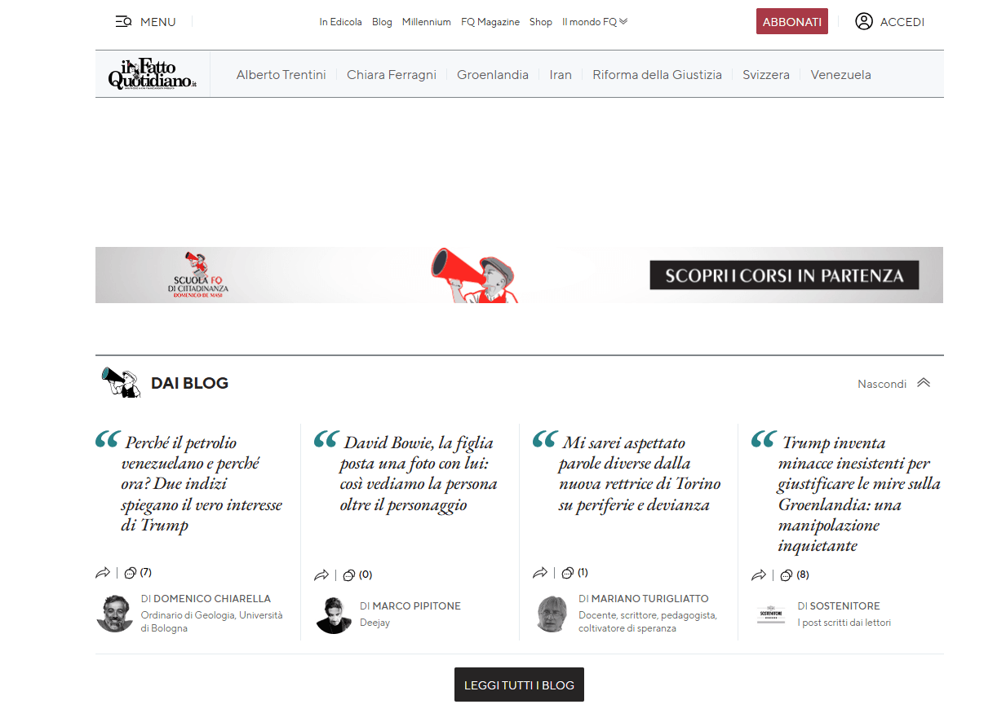
Task: Open Shop in top navigation
Action: click(541, 22)
